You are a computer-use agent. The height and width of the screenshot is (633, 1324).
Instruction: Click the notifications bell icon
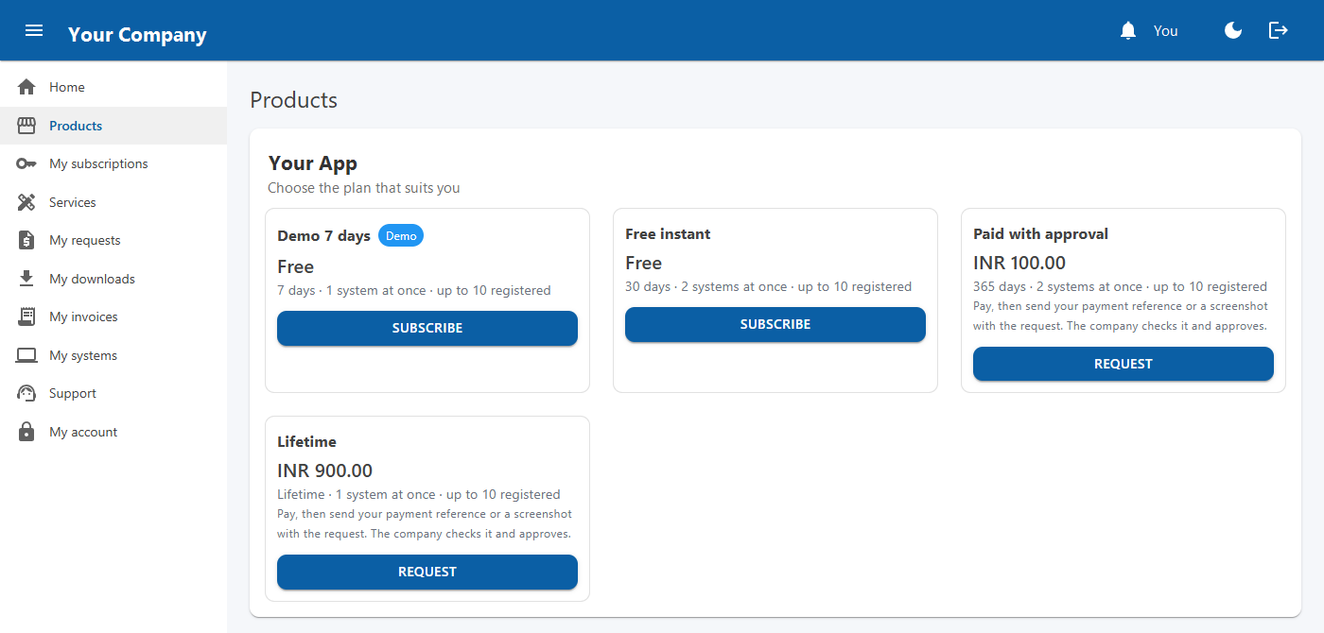pyautogui.click(x=1127, y=30)
